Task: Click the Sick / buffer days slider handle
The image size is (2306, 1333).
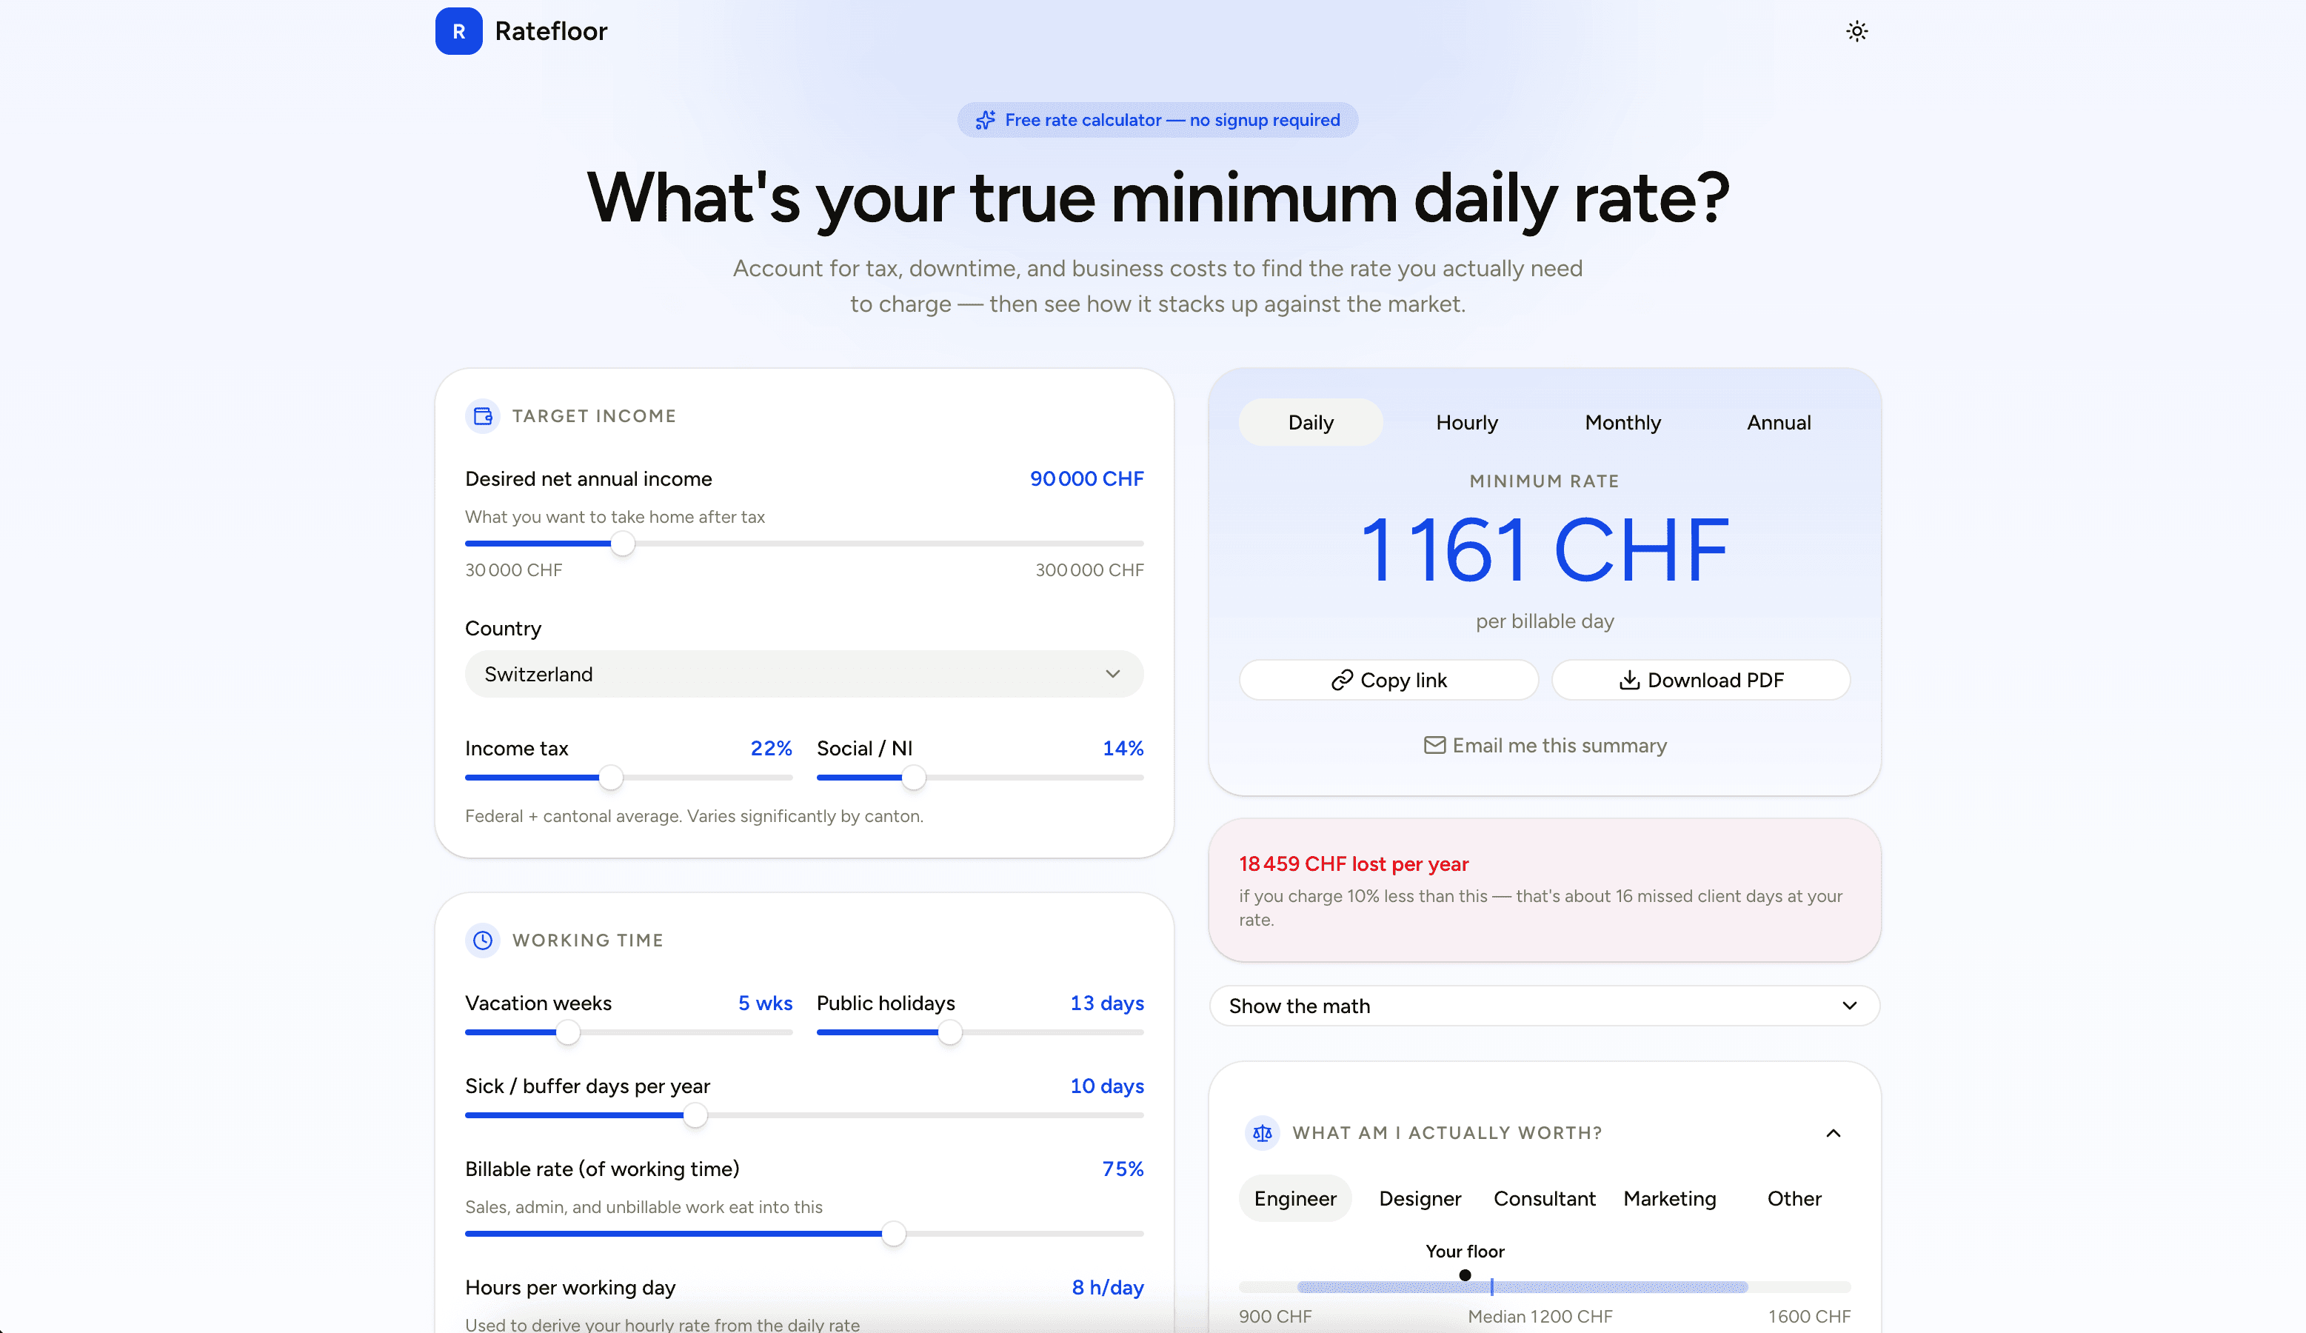Action: click(695, 1115)
